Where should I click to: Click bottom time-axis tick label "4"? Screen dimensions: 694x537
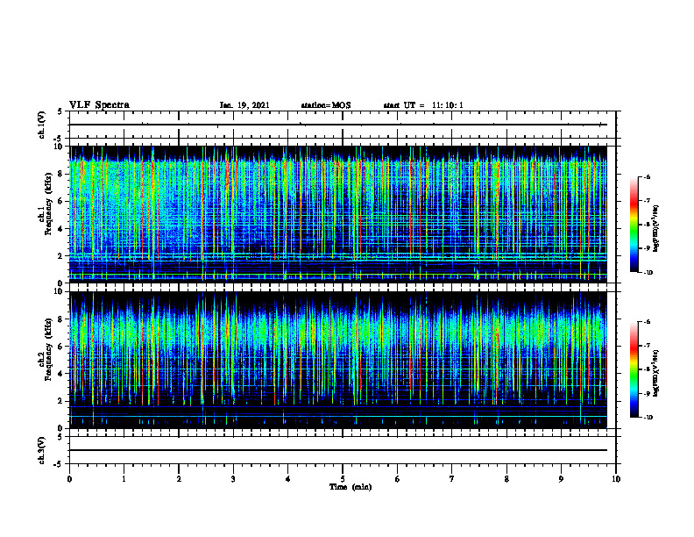tap(287, 479)
